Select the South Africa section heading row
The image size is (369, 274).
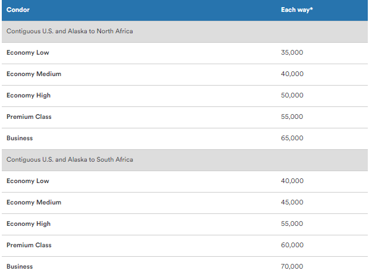(70, 159)
